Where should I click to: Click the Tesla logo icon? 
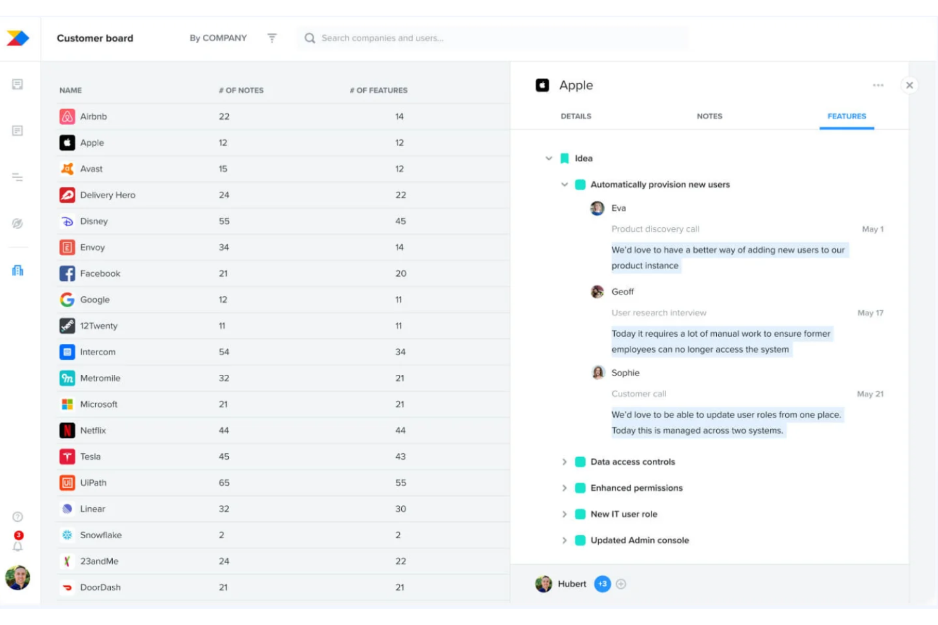pyautogui.click(x=67, y=457)
